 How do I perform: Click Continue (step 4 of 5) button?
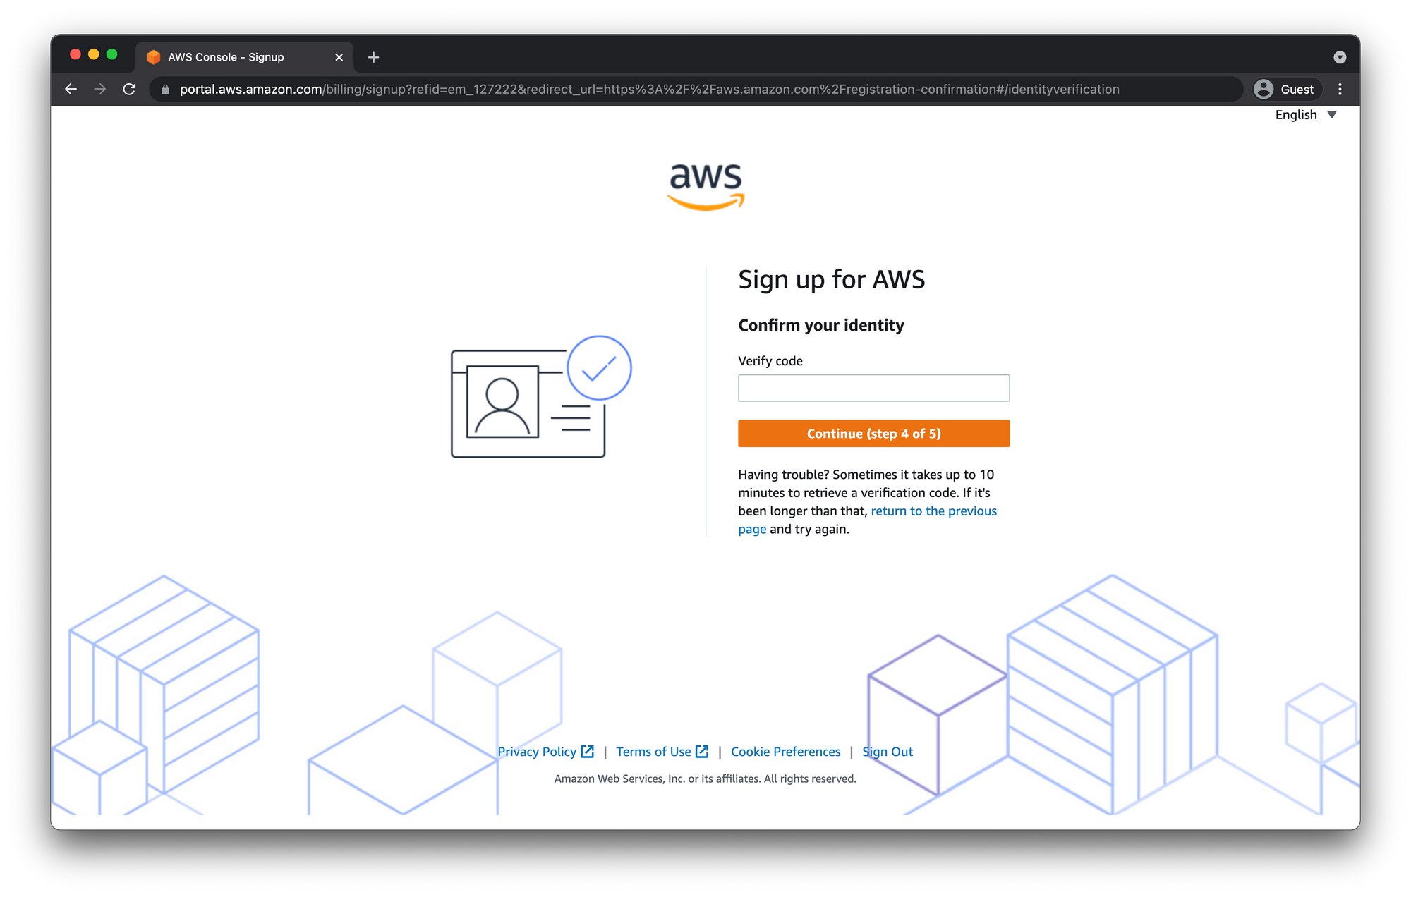pos(874,432)
